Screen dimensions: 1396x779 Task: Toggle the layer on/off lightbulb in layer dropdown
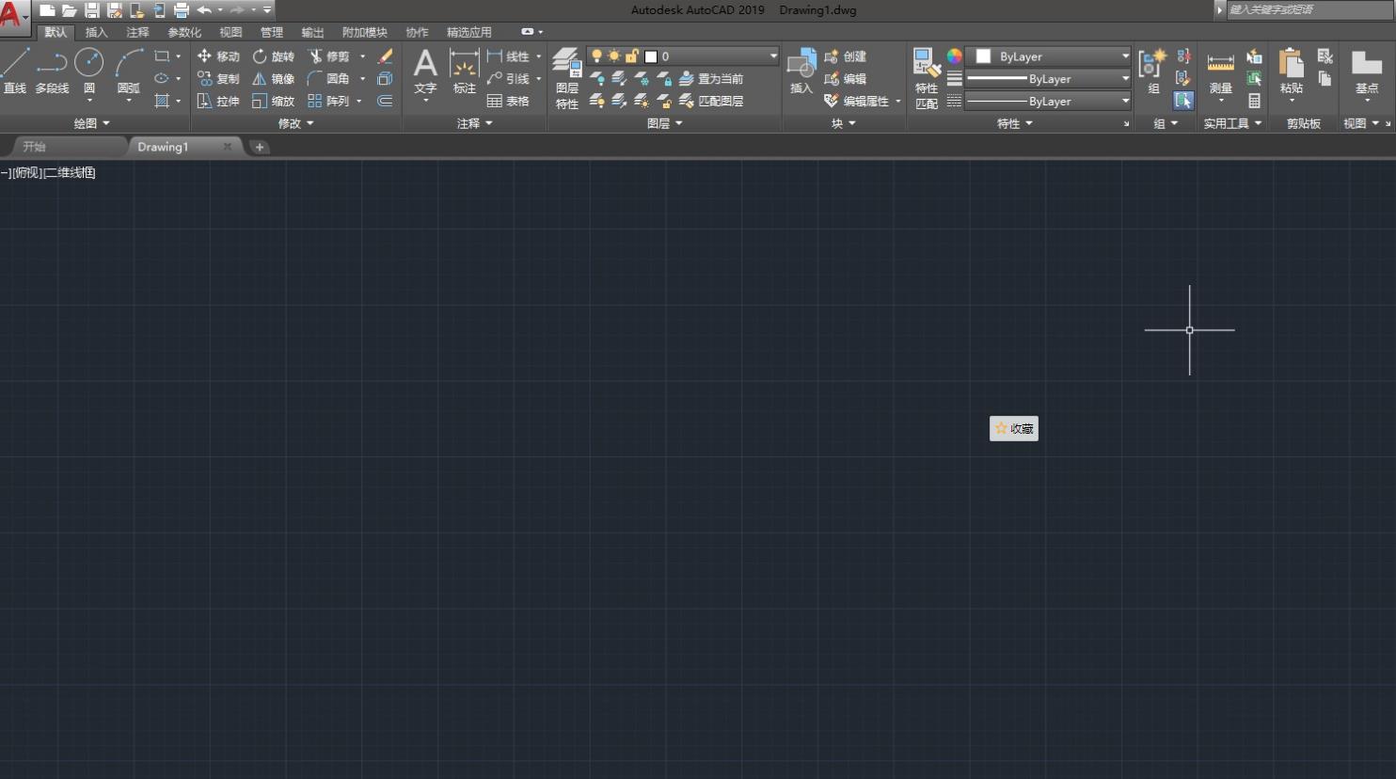(x=596, y=56)
